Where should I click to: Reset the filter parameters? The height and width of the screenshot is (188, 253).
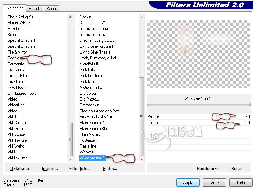[237, 169]
